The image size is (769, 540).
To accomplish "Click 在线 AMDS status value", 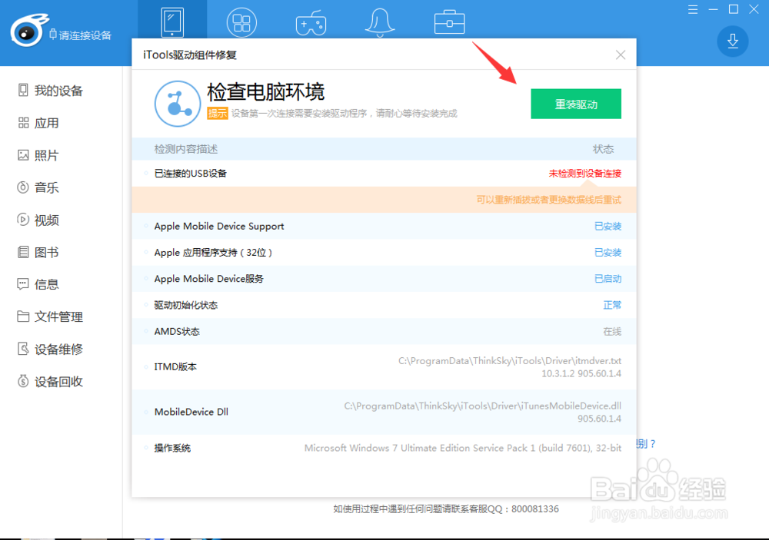I will pyautogui.click(x=612, y=332).
